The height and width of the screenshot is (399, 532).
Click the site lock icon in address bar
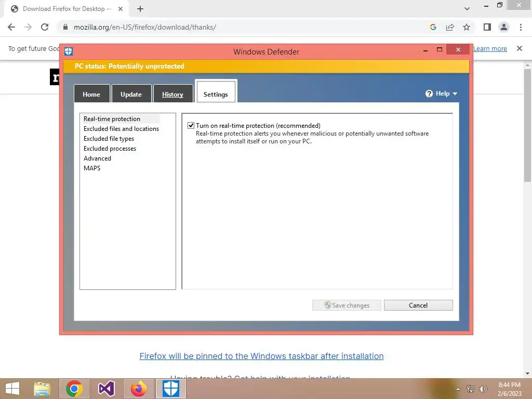point(65,27)
